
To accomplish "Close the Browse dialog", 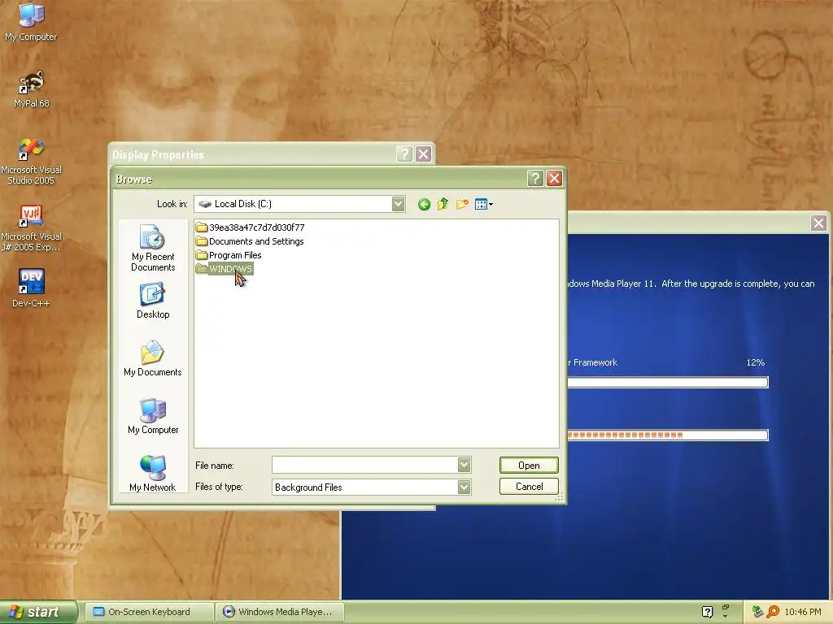I will [x=554, y=178].
